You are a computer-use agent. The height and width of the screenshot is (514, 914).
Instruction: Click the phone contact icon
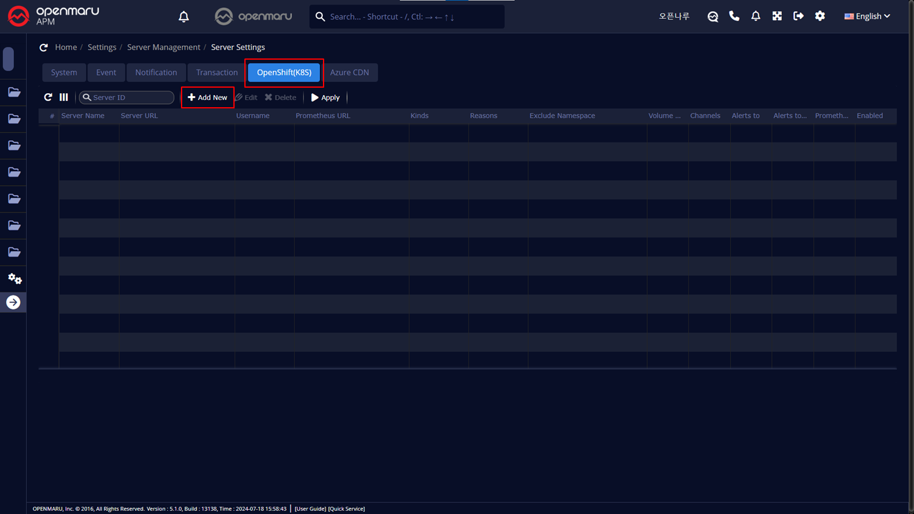[734, 16]
